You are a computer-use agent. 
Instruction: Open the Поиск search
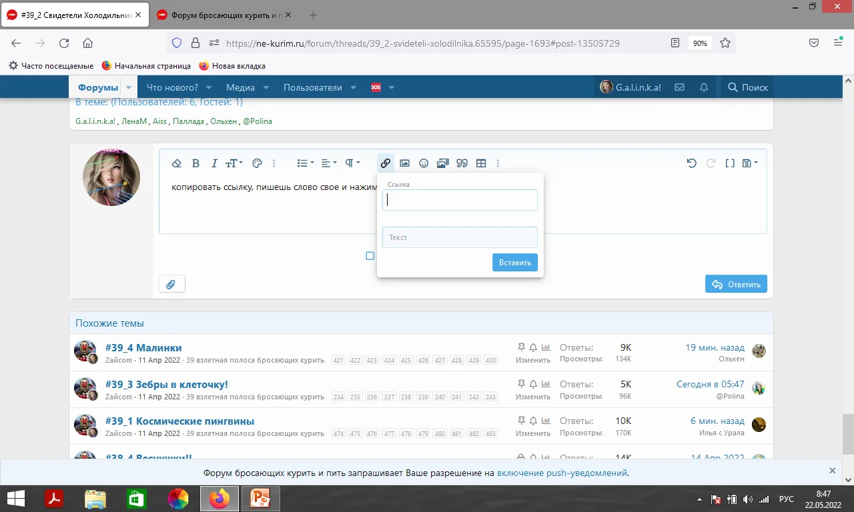coord(748,87)
